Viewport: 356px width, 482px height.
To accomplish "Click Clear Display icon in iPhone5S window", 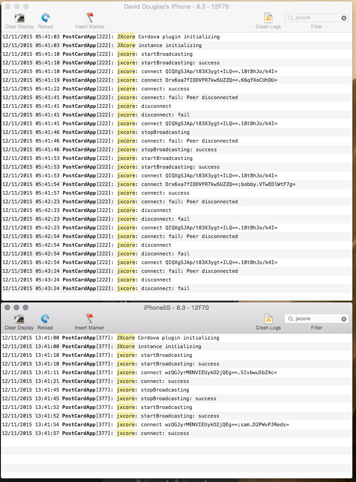I will (20, 319).
